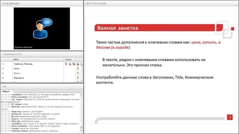
Task: Click the chat scrollbar down arrow
Action: tap(81, 130)
